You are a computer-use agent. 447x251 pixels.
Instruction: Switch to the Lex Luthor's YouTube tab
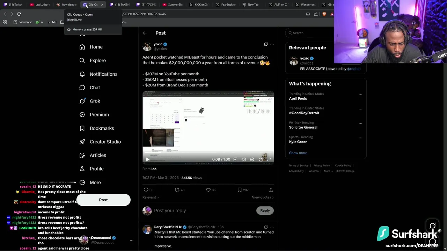point(40,5)
